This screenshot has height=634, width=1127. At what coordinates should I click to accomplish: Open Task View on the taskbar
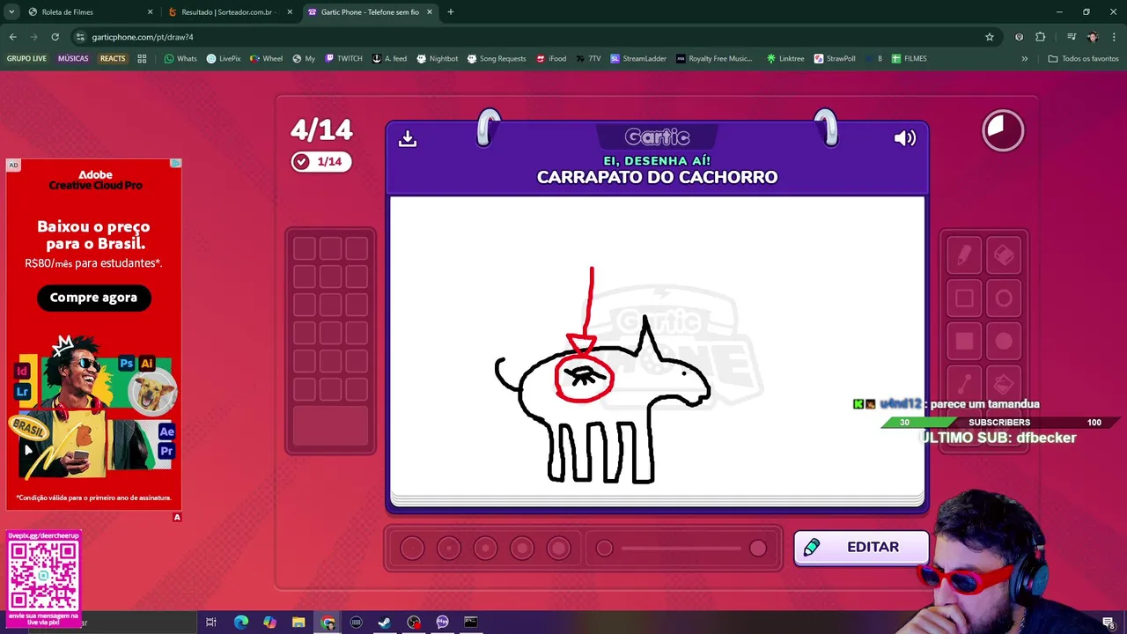coord(211,623)
